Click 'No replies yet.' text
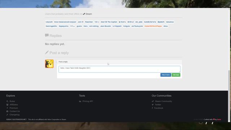This screenshot has width=231, height=130. coord(55,44)
